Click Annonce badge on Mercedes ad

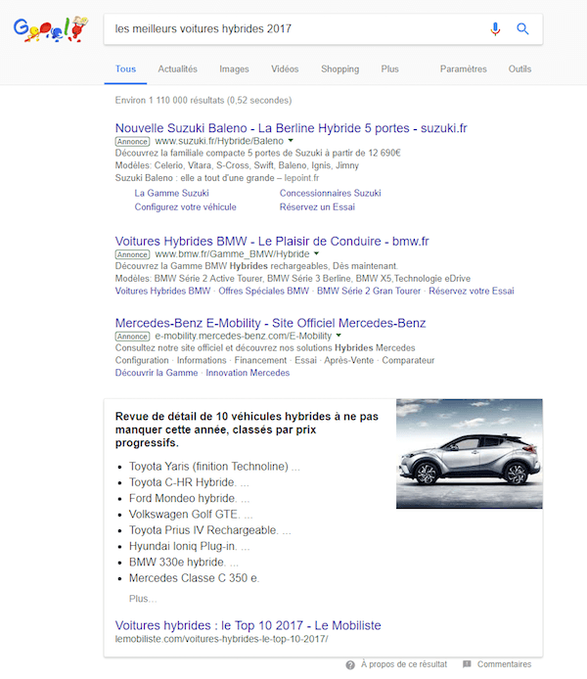[x=132, y=336]
